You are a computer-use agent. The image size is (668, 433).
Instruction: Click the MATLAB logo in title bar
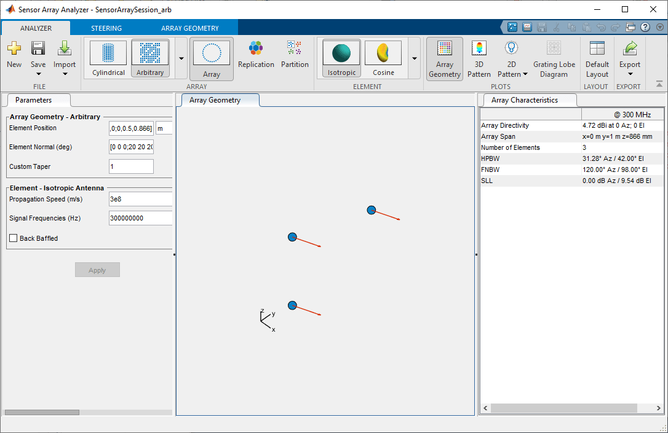pos(10,9)
